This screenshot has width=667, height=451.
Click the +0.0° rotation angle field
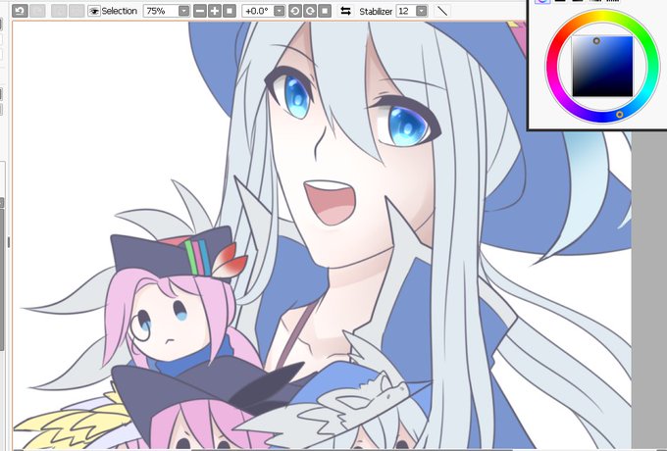point(258,11)
